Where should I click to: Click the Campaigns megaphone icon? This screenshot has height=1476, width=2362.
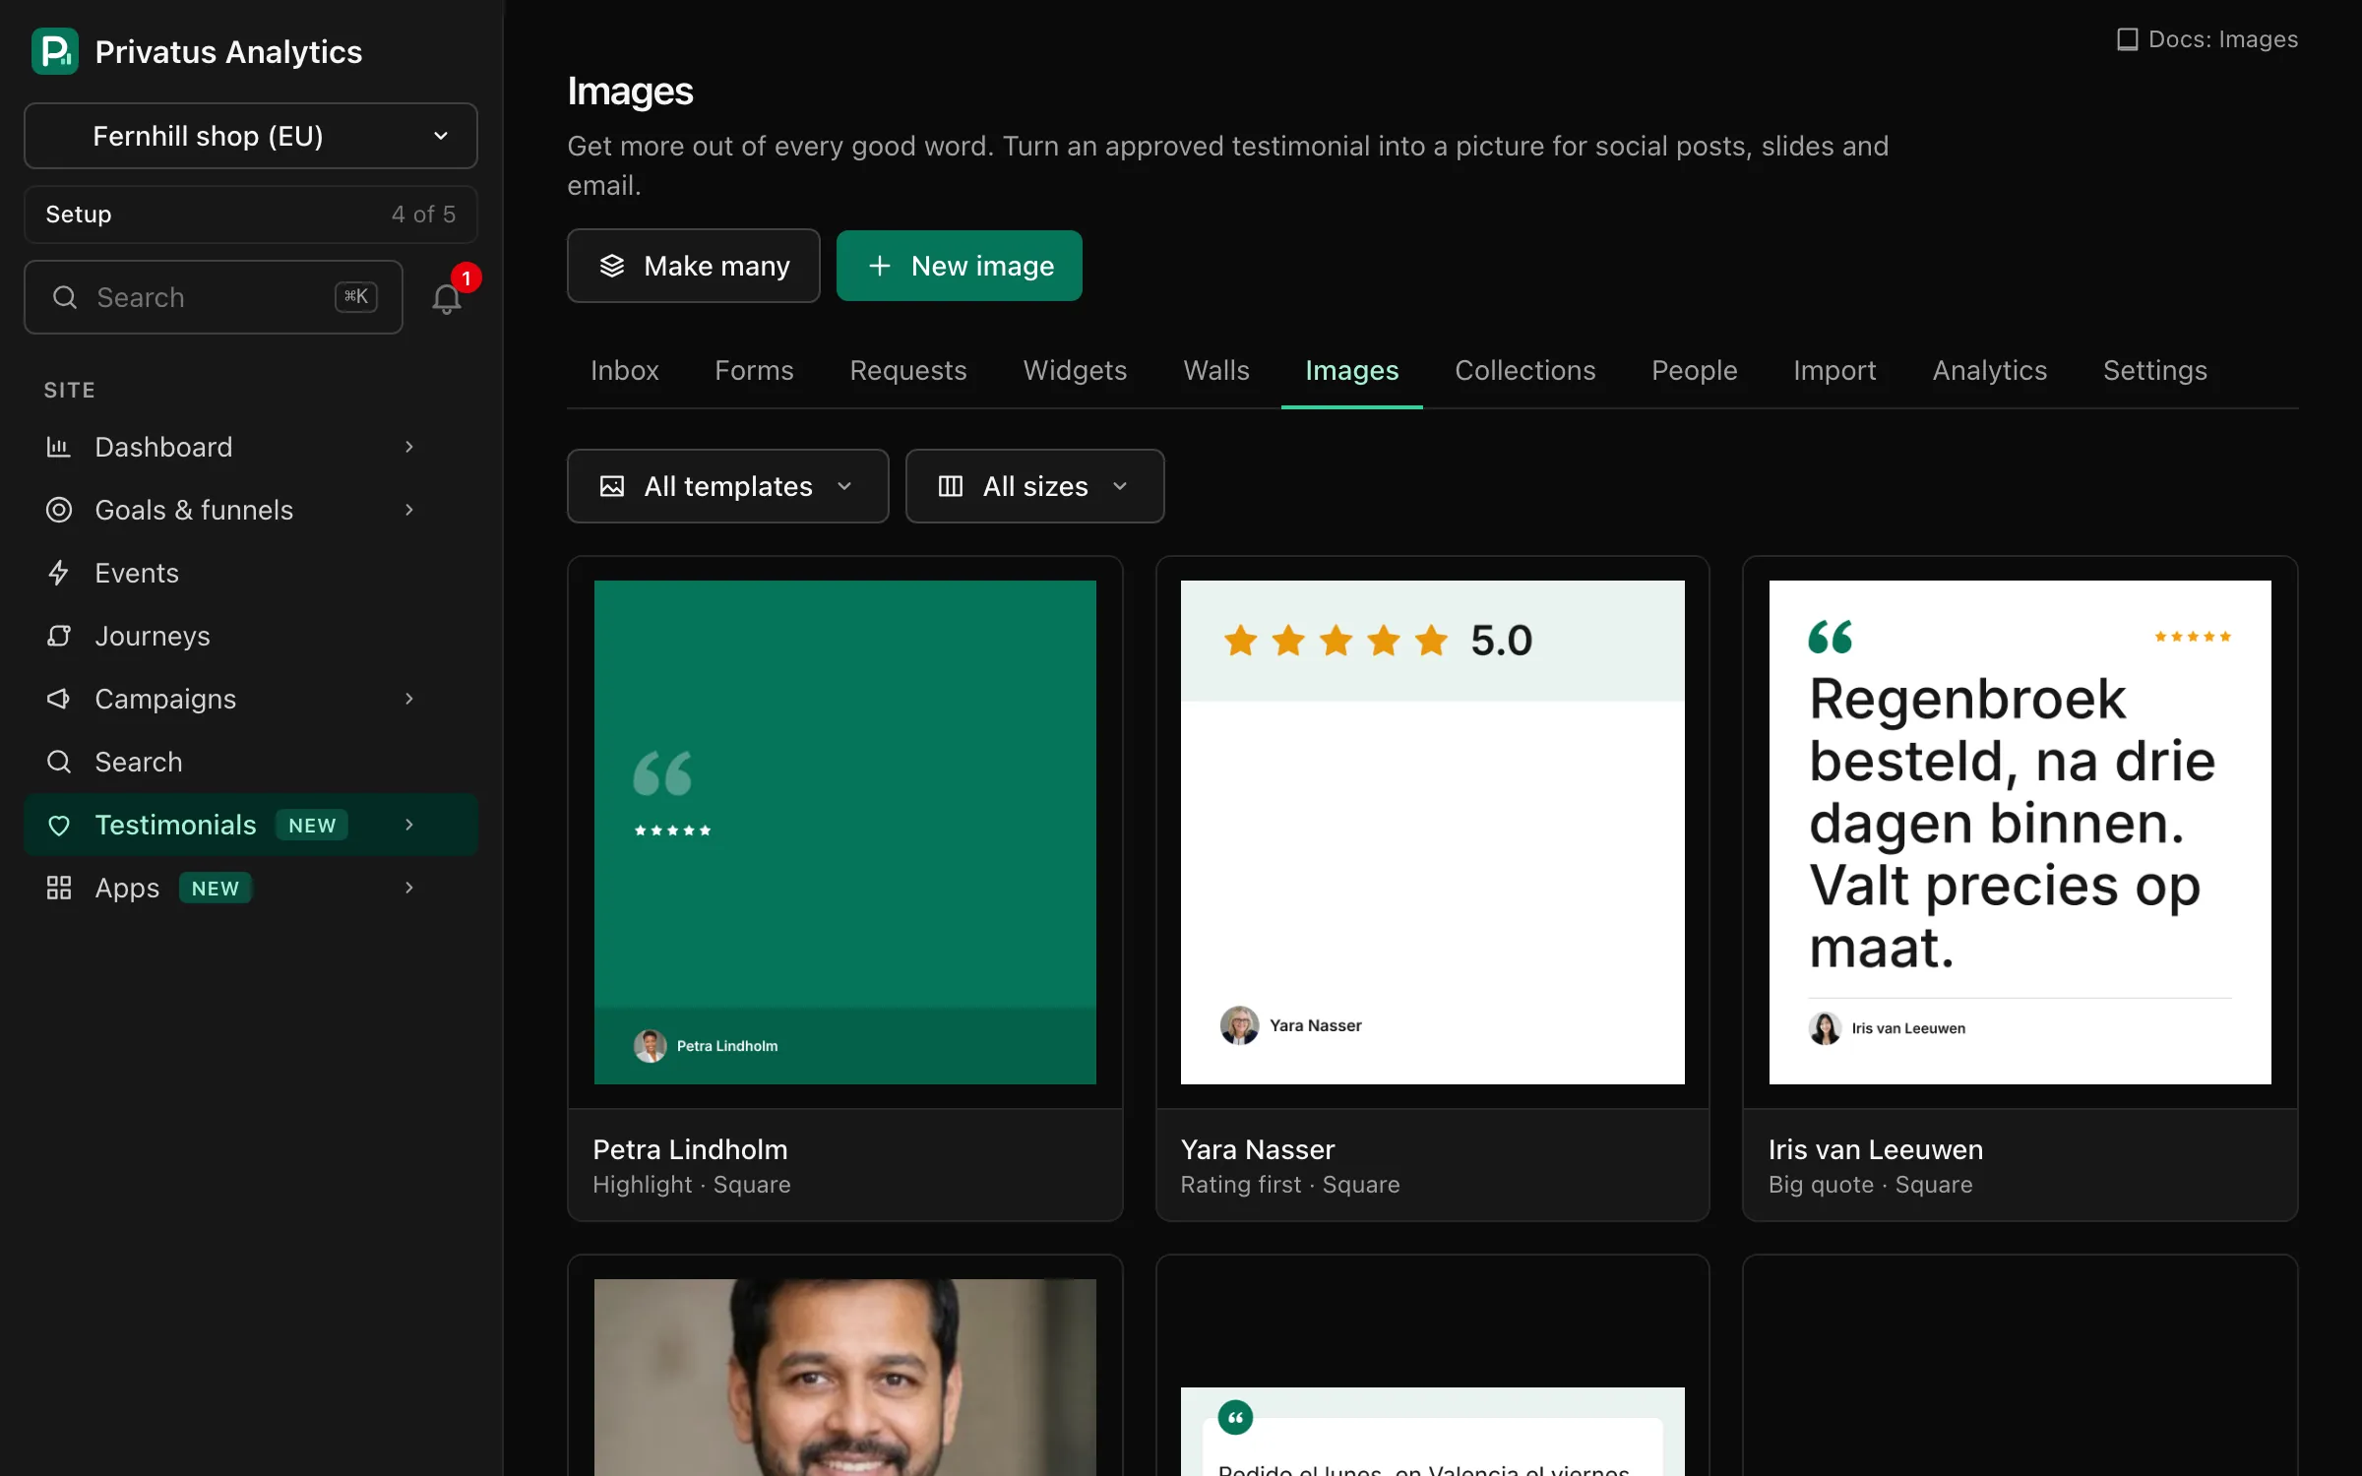coord(59,699)
